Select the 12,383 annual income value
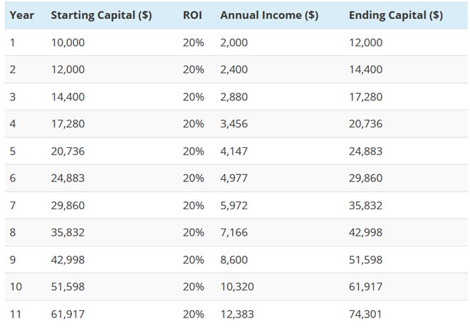This screenshot has width=470, height=331. (237, 313)
